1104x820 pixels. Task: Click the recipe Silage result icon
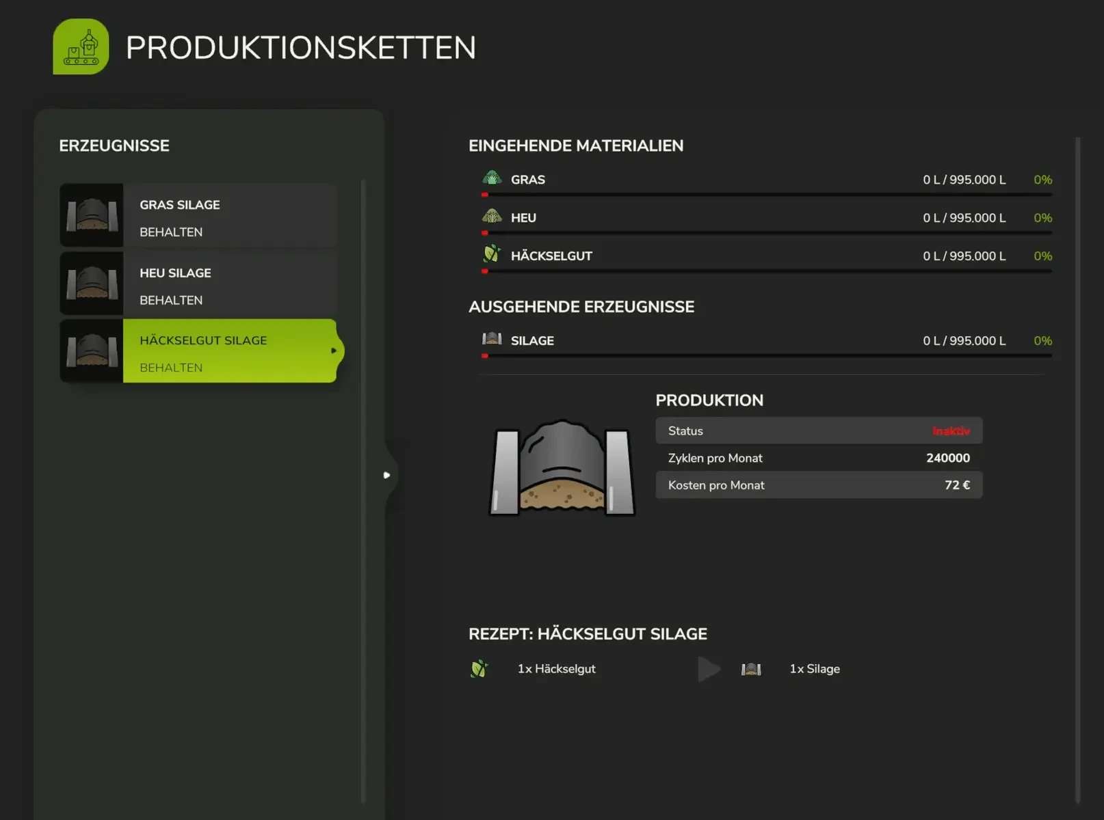tap(751, 669)
